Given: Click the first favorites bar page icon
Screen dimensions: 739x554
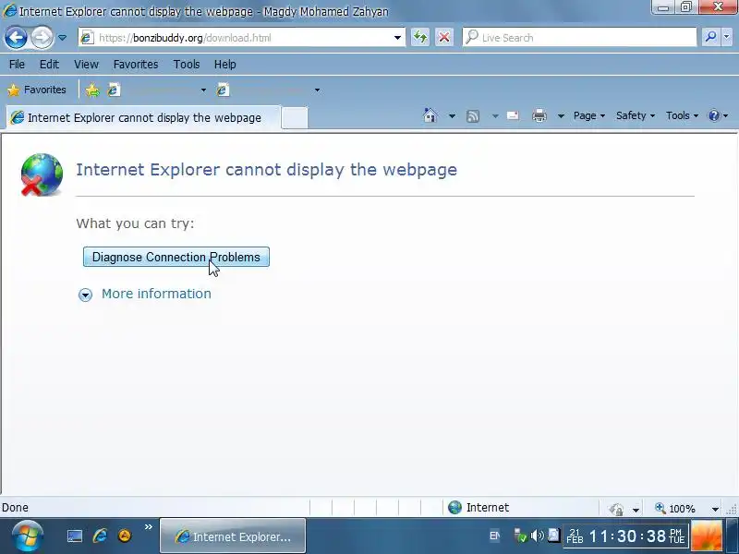Looking at the screenshot, I should click(x=114, y=90).
